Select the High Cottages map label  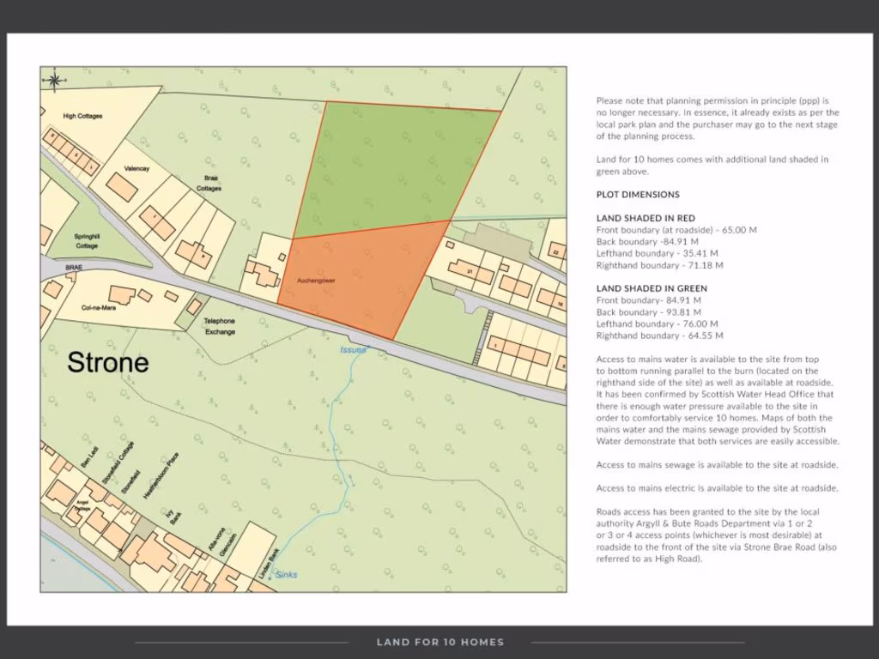point(82,116)
